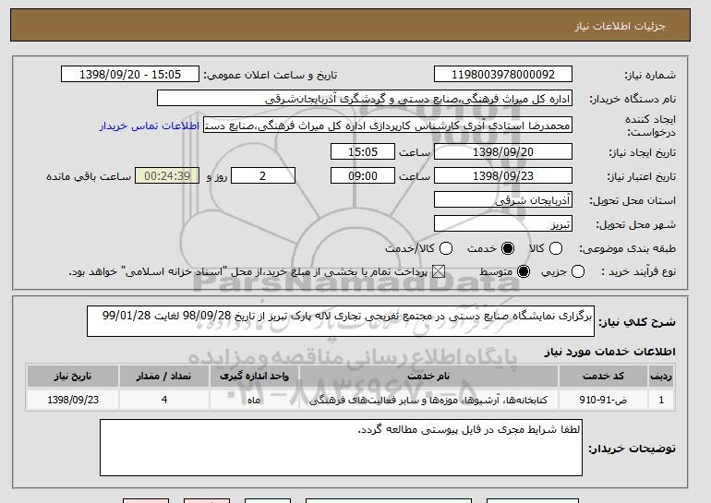Click the creation time field 15:05
Viewport: 711px width, 503px height.
[363, 151]
